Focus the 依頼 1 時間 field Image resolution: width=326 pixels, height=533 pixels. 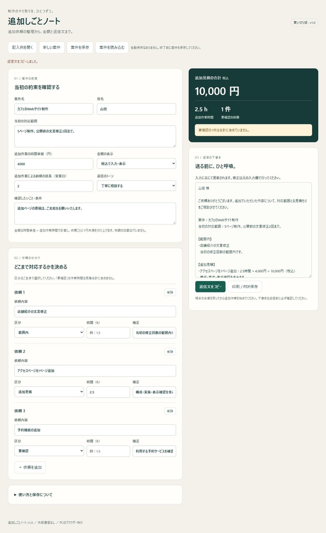(x=108, y=333)
